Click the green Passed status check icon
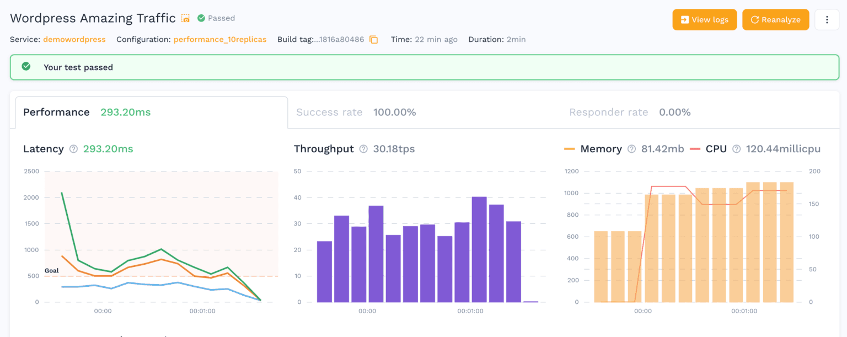 click(x=201, y=18)
